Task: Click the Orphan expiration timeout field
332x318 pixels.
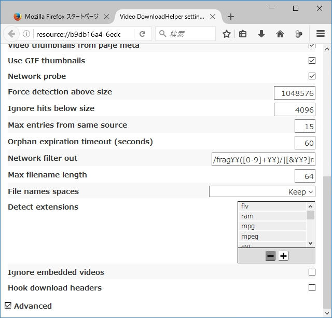Action: click(x=305, y=143)
